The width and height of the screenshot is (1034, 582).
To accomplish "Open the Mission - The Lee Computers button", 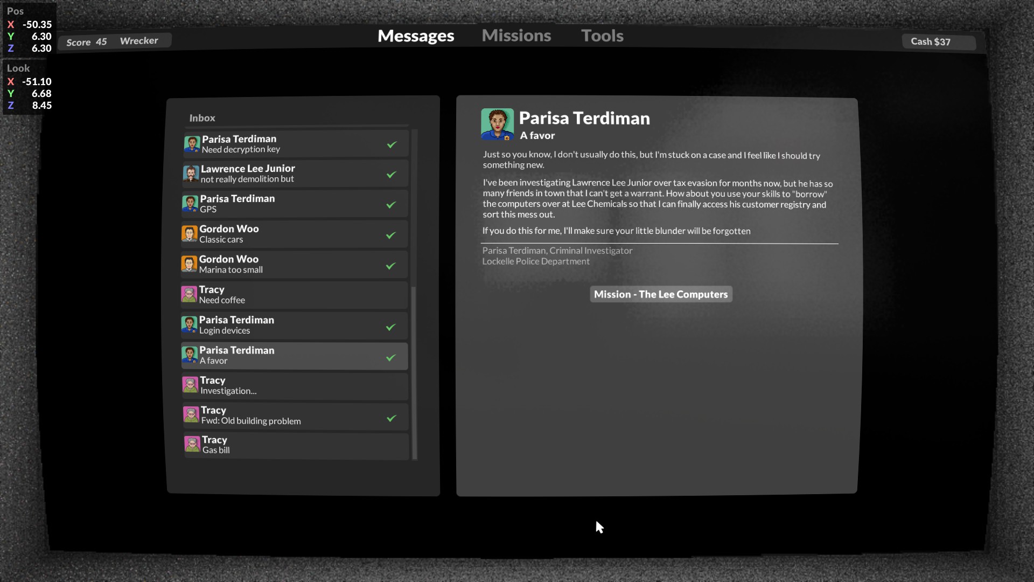I will tap(661, 294).
